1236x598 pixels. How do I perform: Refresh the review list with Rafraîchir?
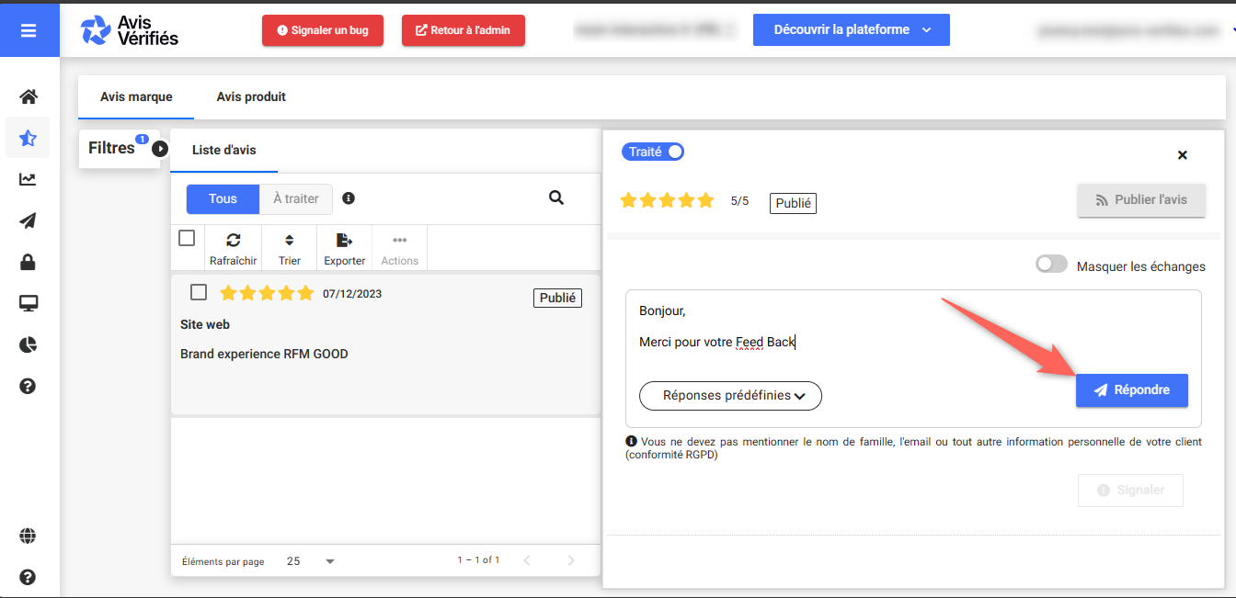234,248
